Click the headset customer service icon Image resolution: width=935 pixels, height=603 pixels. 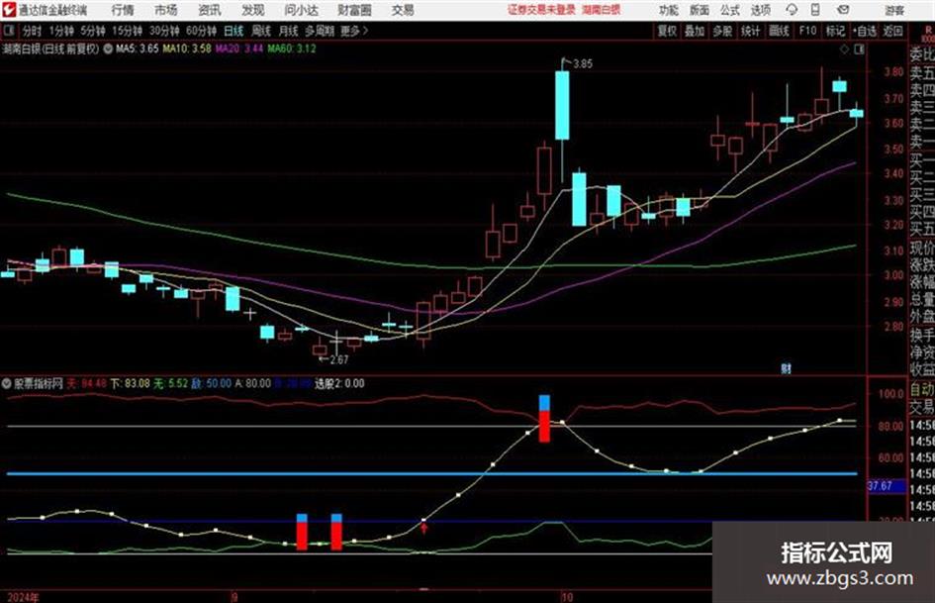tap(792, 10)
